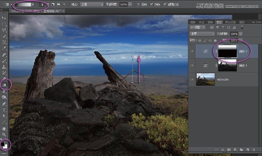This screenshot has height=156, width=262.
Task: Choose Radial Gradient style in options bar
Action: (47, 5)
